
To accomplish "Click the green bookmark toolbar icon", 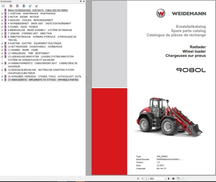I will tap(18, 6).
